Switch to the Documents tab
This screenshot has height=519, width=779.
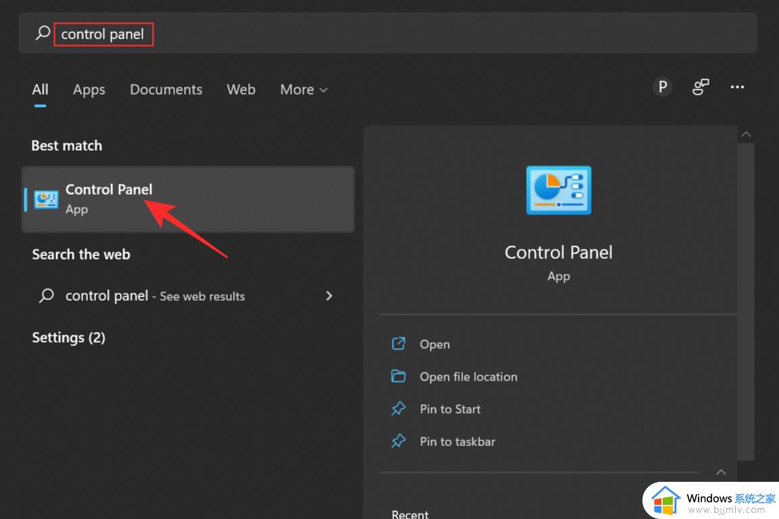click(166, 89)
